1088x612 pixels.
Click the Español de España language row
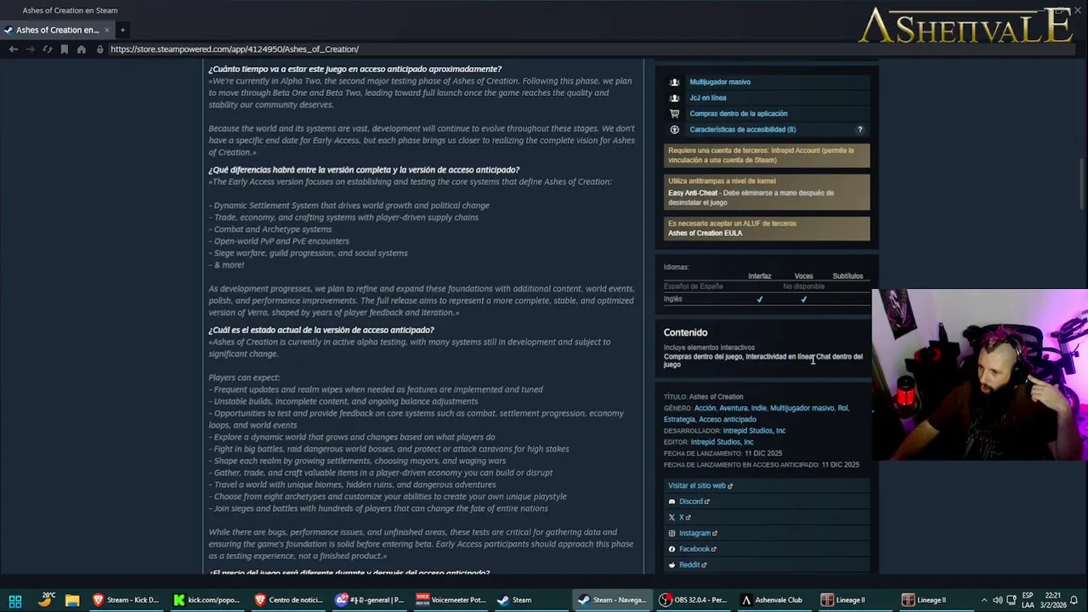point(767,286)
